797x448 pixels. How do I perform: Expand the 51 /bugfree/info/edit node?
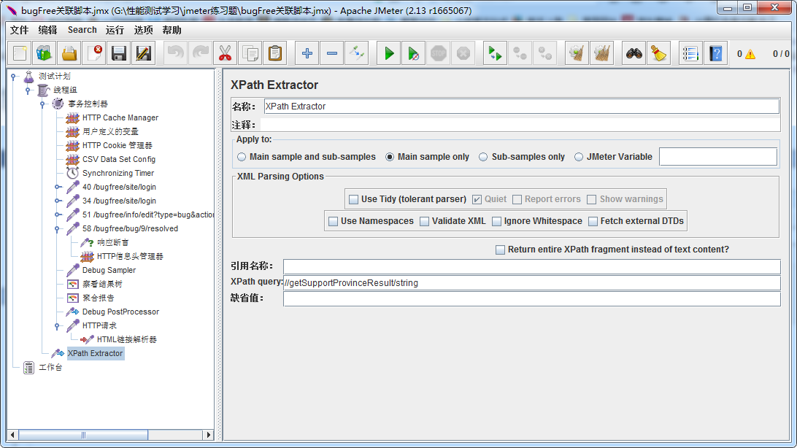(58, 215)
